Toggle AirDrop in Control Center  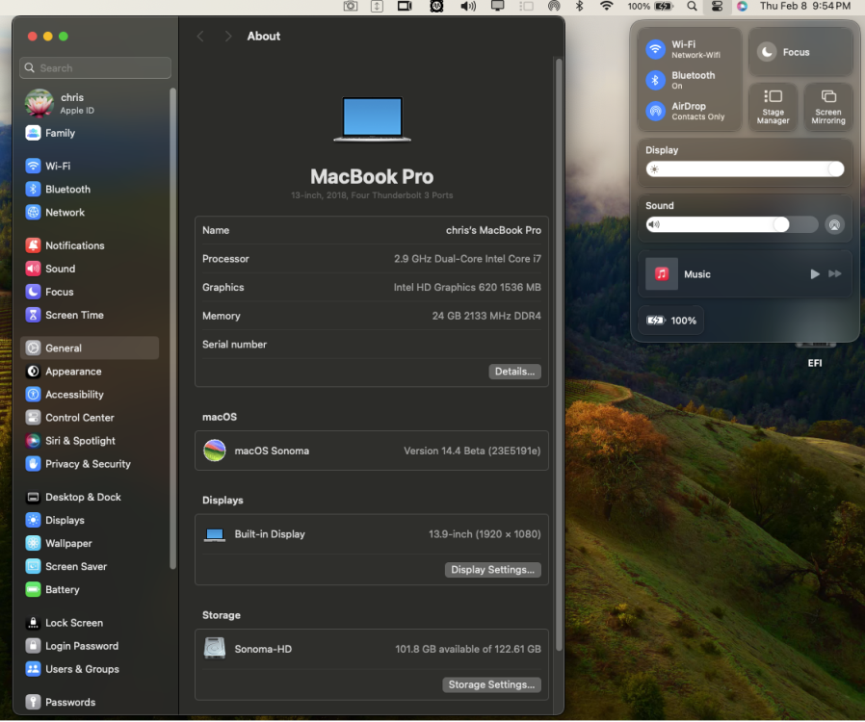coord(655,111)
